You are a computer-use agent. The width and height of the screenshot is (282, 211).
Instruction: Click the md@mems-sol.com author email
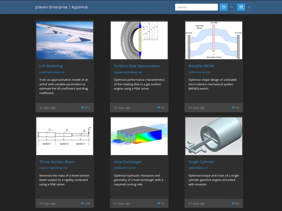[199, 72]
